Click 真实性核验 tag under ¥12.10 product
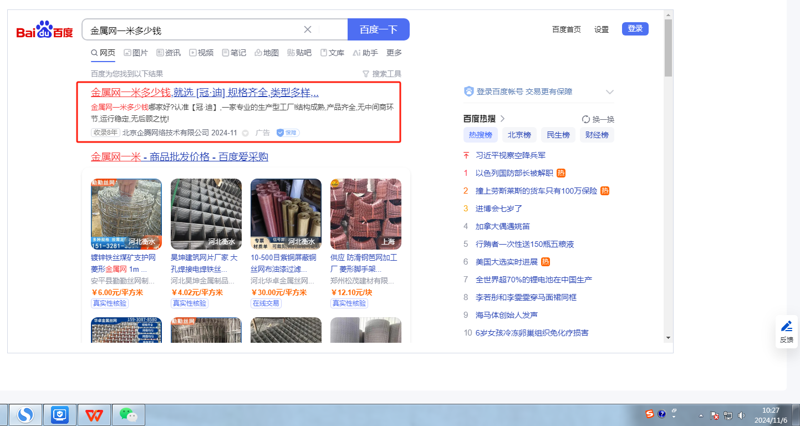Image resolution: width=800 pixels, height=426 pixels. pos(349,303)
